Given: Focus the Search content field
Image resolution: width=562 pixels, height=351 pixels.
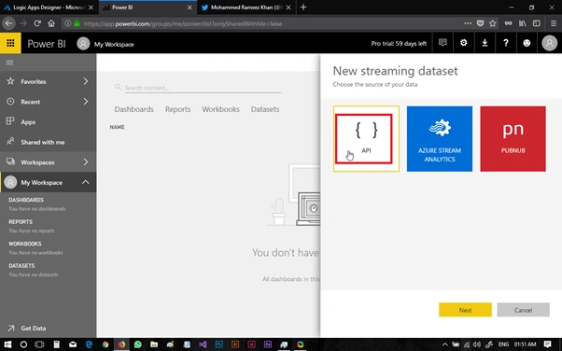Looking at the screenshot, I should coord(203,88).
